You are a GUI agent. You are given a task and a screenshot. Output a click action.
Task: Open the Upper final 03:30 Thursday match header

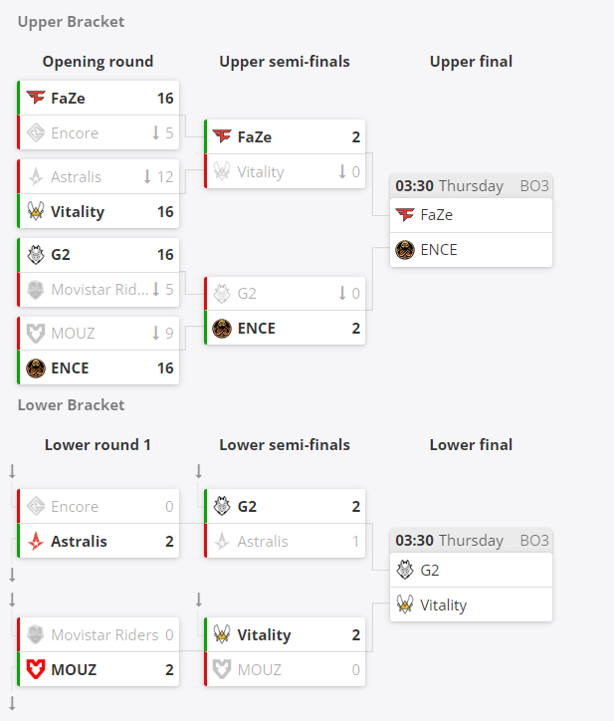471,186
